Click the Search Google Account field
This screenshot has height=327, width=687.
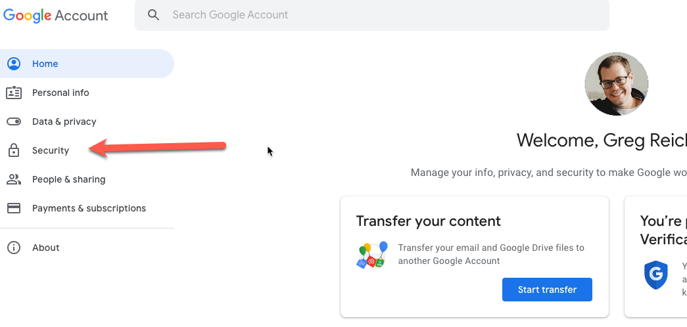[x=371, y=15]
